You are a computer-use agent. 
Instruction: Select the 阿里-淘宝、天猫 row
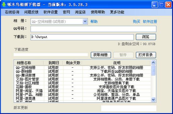click(82, 91)
